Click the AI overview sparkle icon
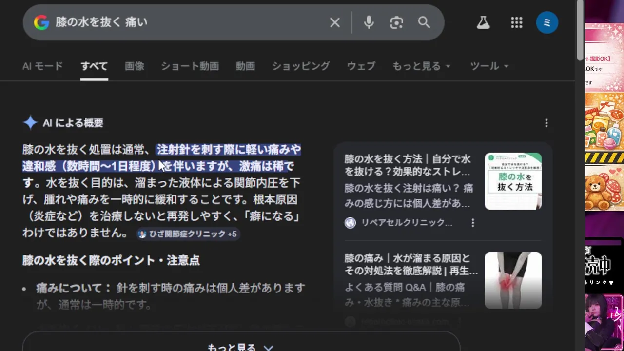The image size is (624, 351). 30,123
